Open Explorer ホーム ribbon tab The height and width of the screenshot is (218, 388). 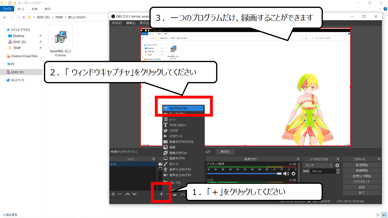(x=21, y=9)
